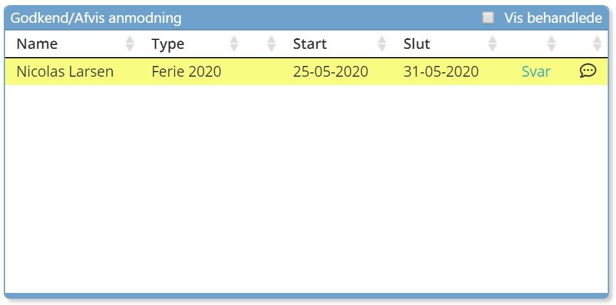Sort by the Name header label

click(37, 44)
